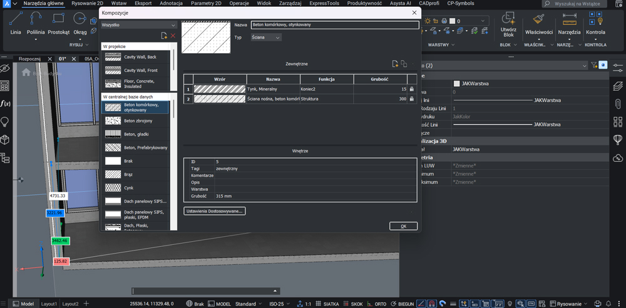626x308 pixels.
Task: Open the f(x) parameters panel
Action: click(5, 104)
